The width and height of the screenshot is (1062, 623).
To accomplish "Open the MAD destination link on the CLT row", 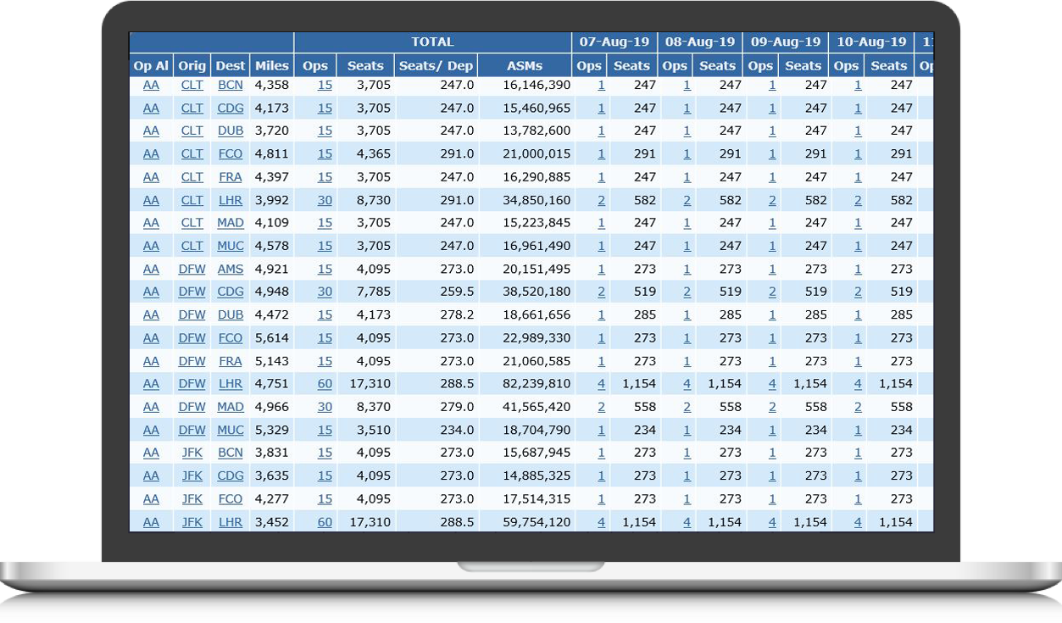I will coord(230,222).
